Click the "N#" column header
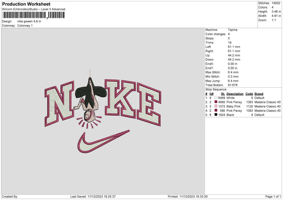 (211, 94)
